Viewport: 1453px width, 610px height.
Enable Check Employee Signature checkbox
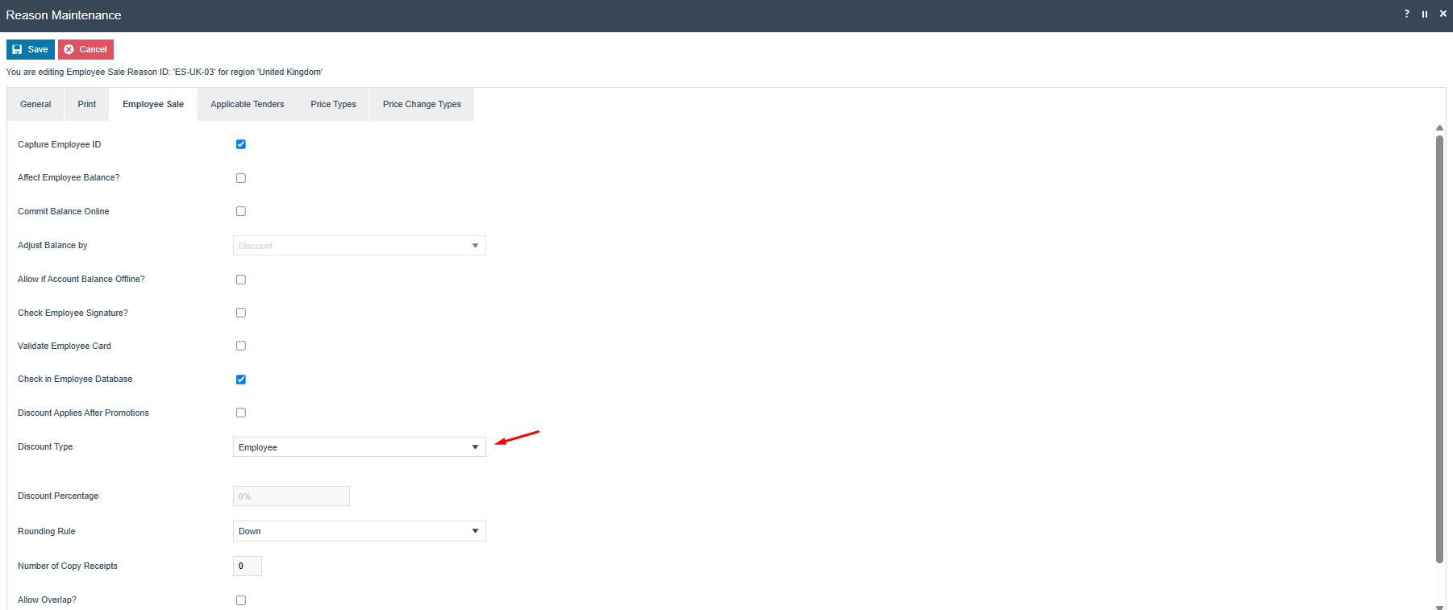point(241,313)
